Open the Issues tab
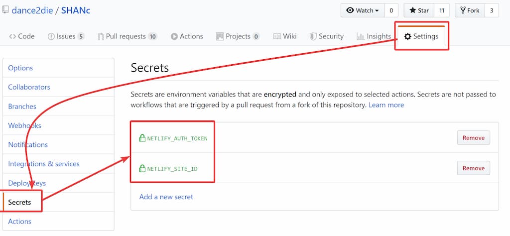This screenshot has width=510, height=236. tap(66, 36)
